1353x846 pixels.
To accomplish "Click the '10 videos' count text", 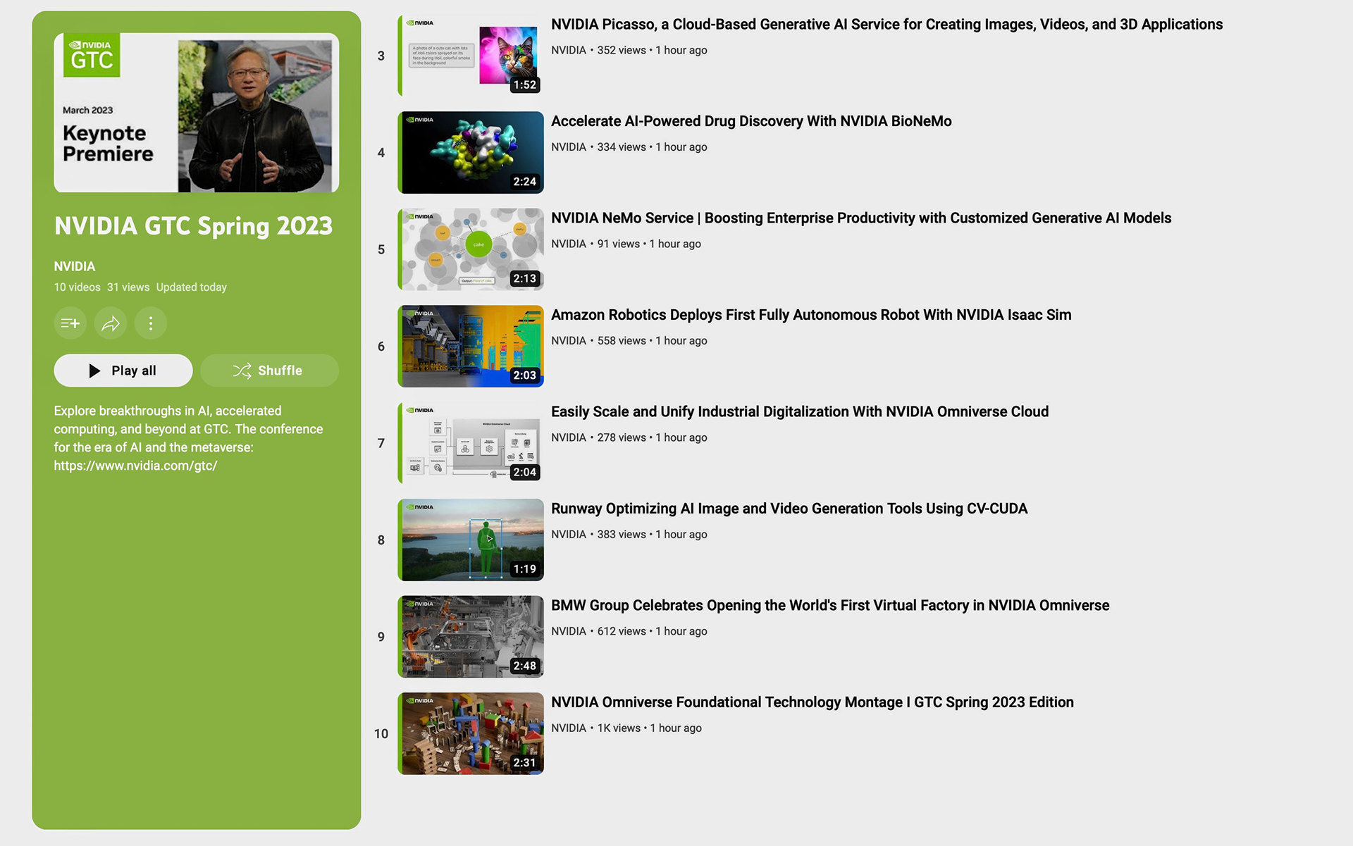I will pyautogui.click(x=78, y=287).
